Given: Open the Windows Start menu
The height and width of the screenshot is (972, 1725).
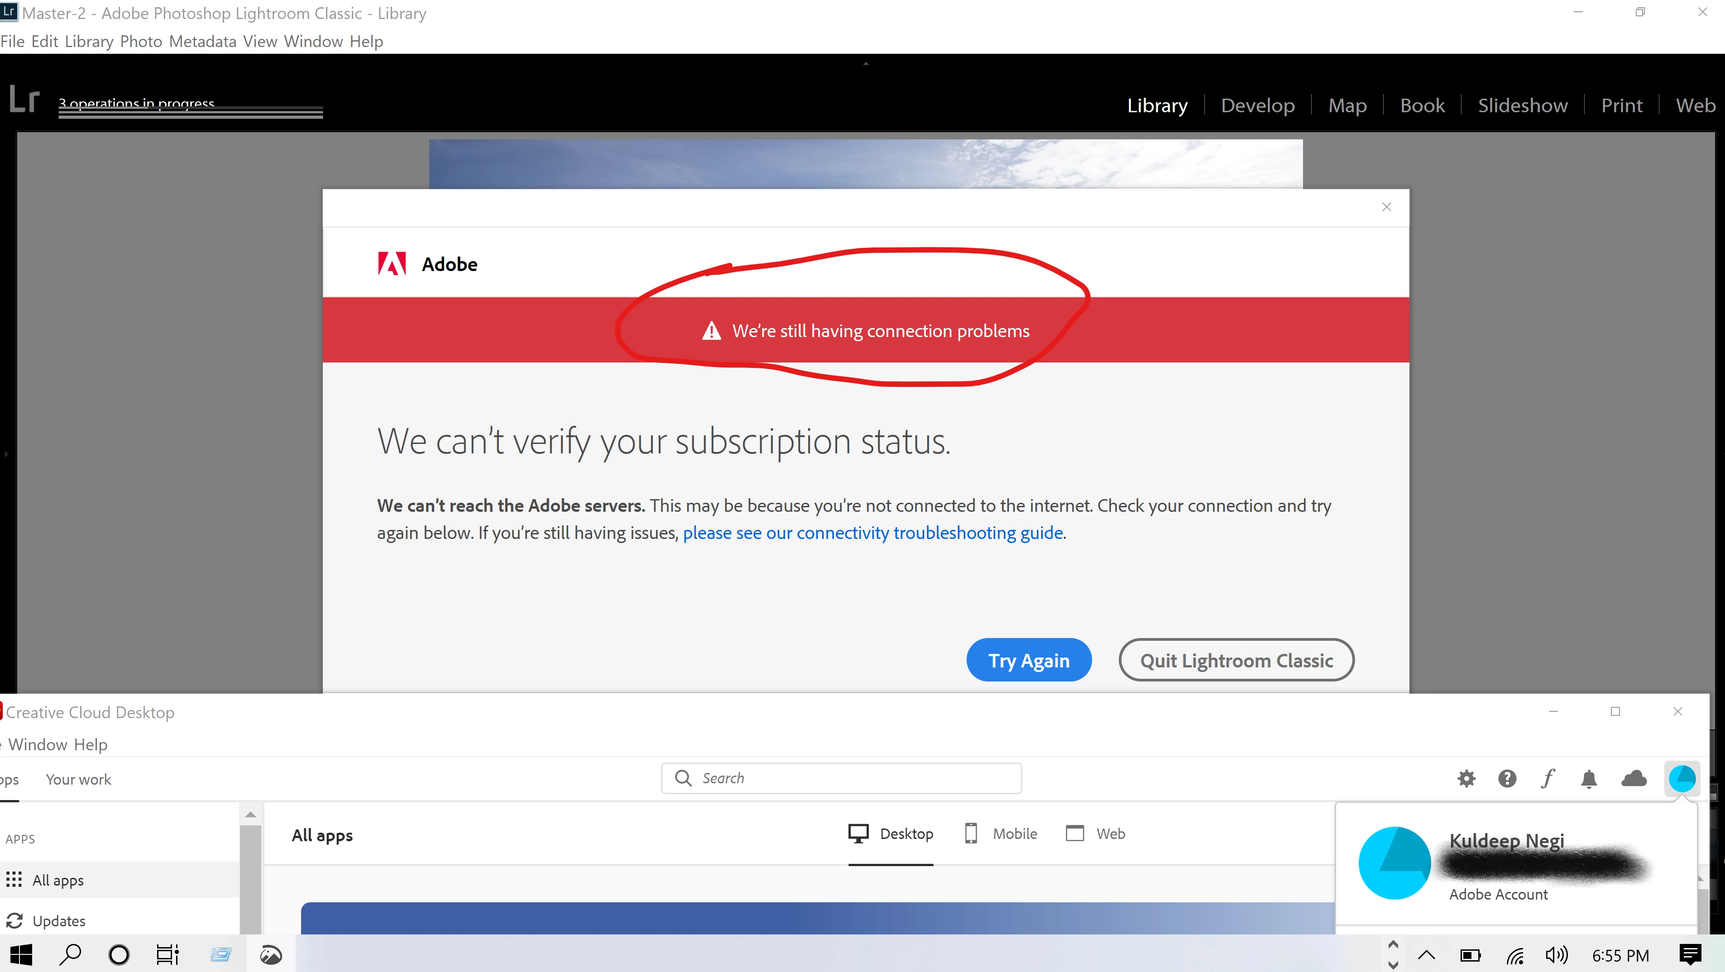Looking at the screenshot, I should coord(21,955).
